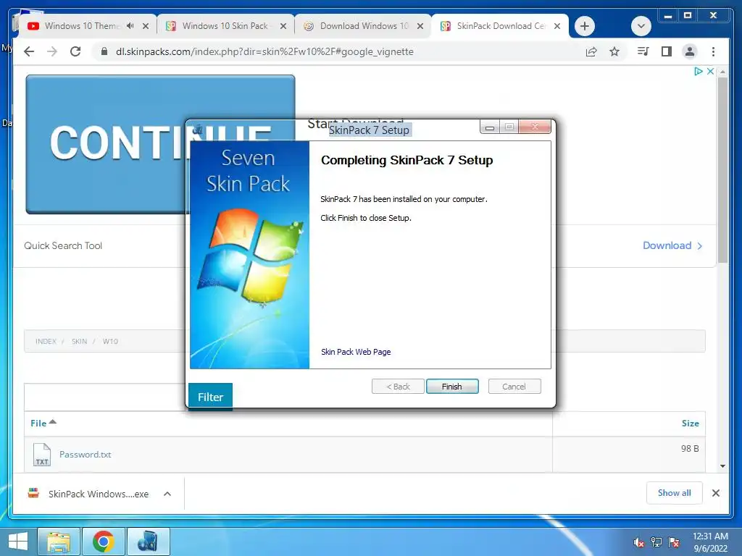Switch to the Windows 10 Theme YouTube tab
Viewport: 742px width, 556px height.
tap(83, 26)
